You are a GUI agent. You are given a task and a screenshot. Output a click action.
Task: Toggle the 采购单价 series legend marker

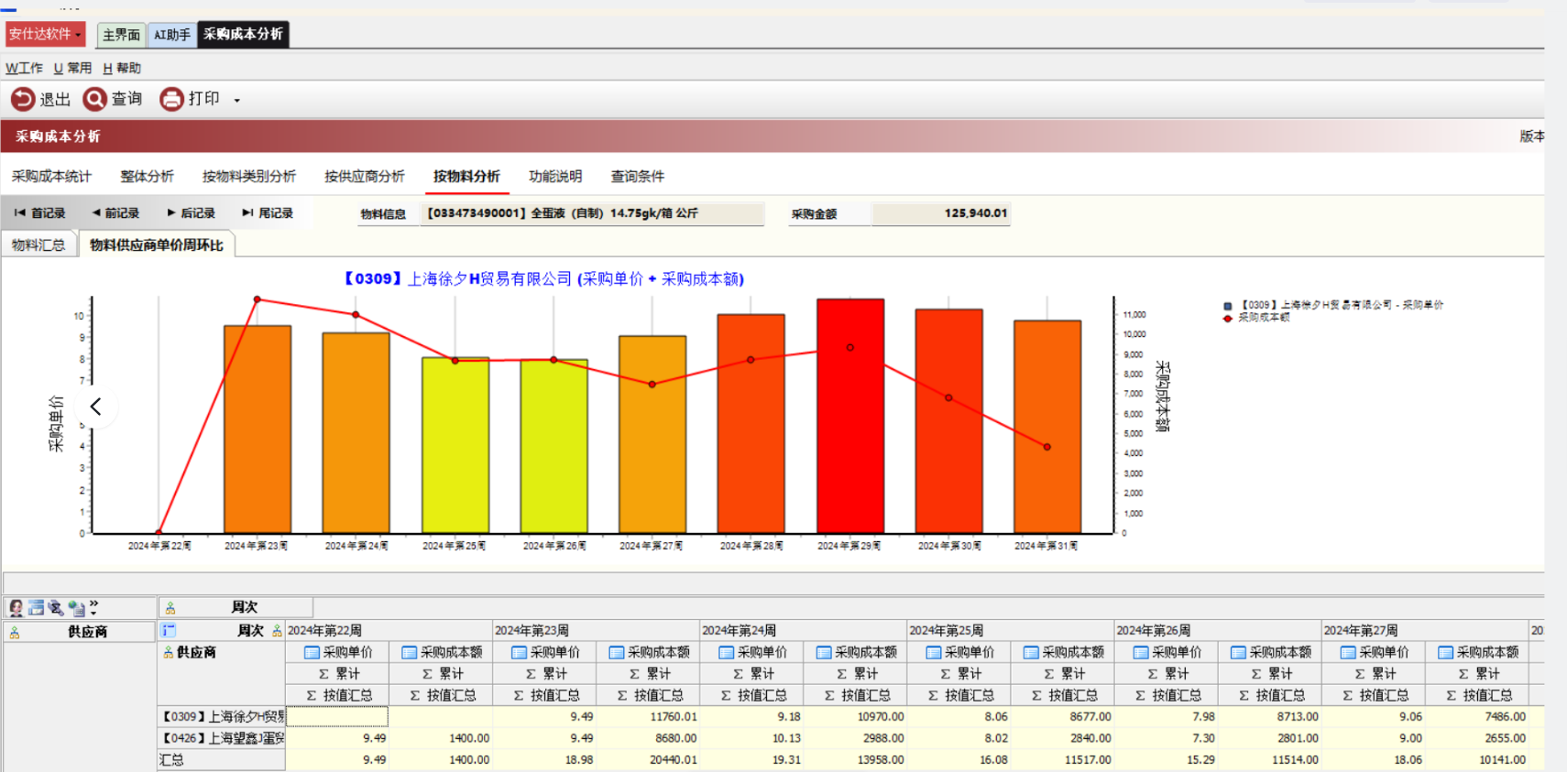coord(1228,305)
